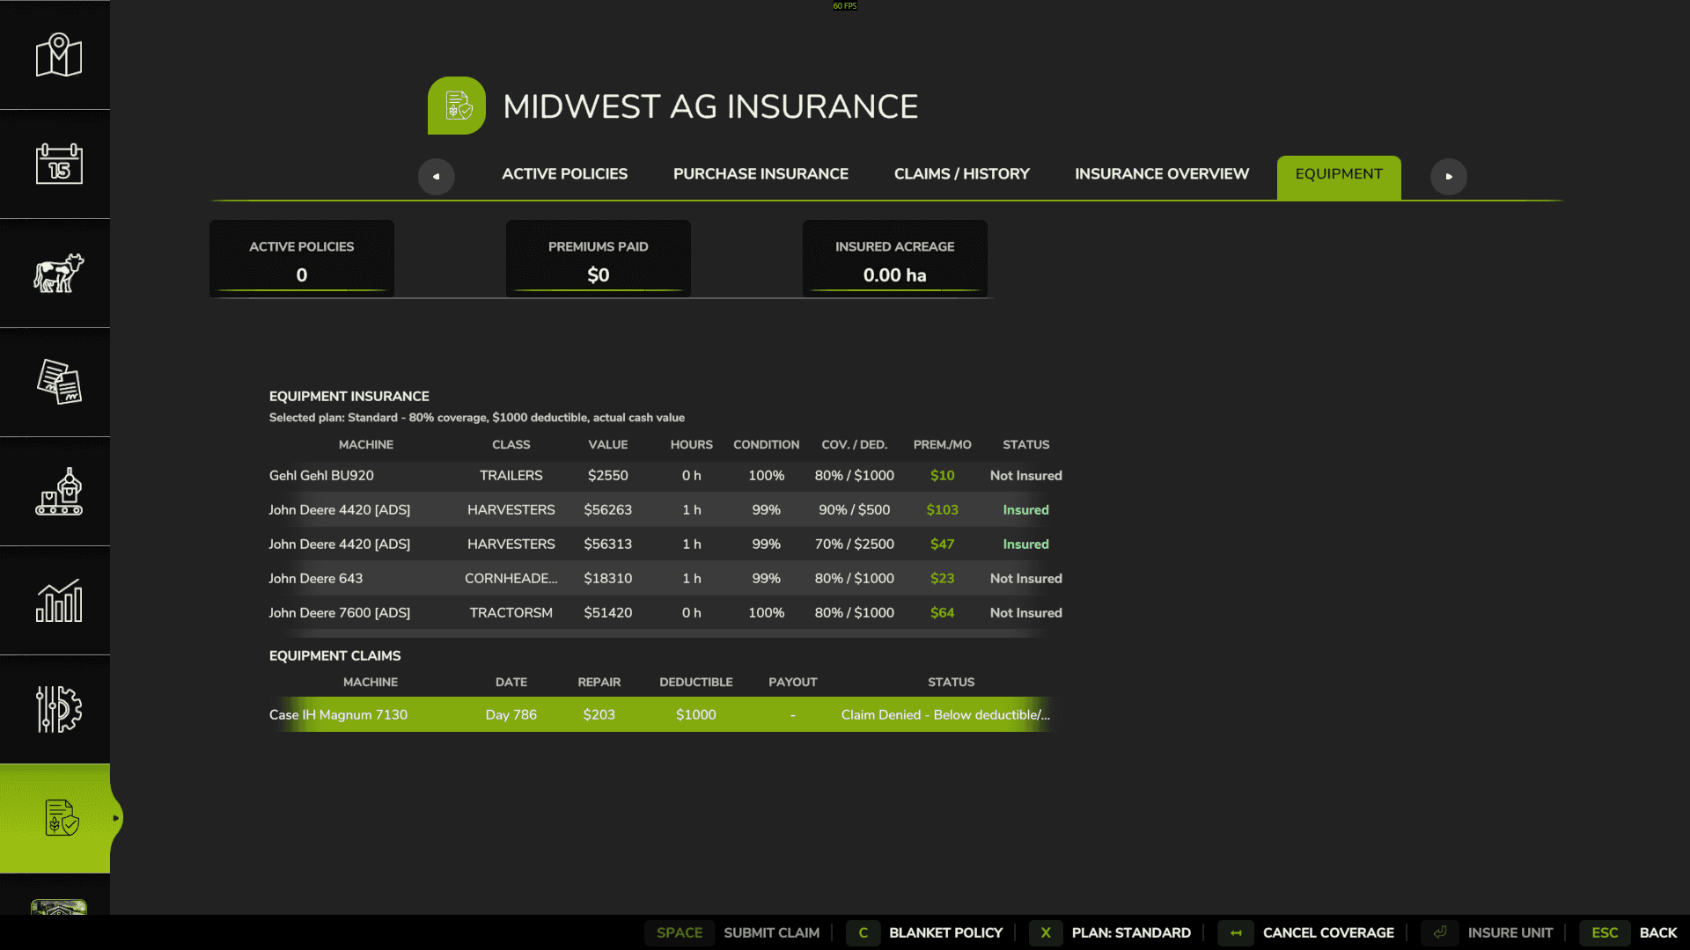Select John Deere 4420 row valued $56263
Viewport: 1690px width, 950px height.
(x=665, y=509)
